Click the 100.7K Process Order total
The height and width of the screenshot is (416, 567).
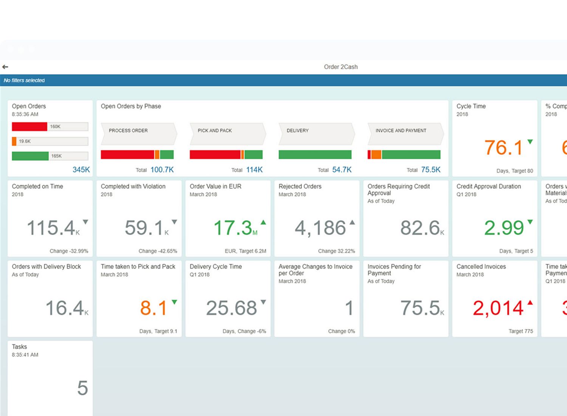click(162, 170)
